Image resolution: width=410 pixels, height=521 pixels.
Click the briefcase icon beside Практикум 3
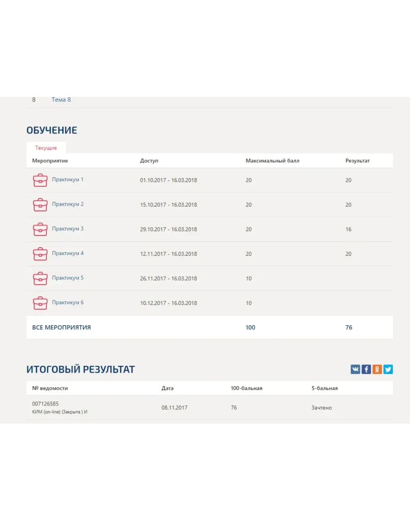(x=40, y=229)
